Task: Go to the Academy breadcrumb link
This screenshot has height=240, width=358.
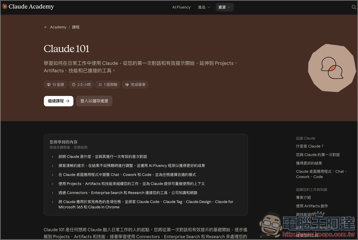Action: pos(58,27)
